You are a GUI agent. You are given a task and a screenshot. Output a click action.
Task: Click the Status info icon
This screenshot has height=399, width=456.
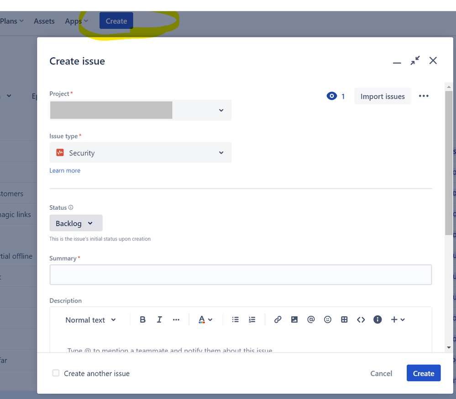tap(71, 207)
